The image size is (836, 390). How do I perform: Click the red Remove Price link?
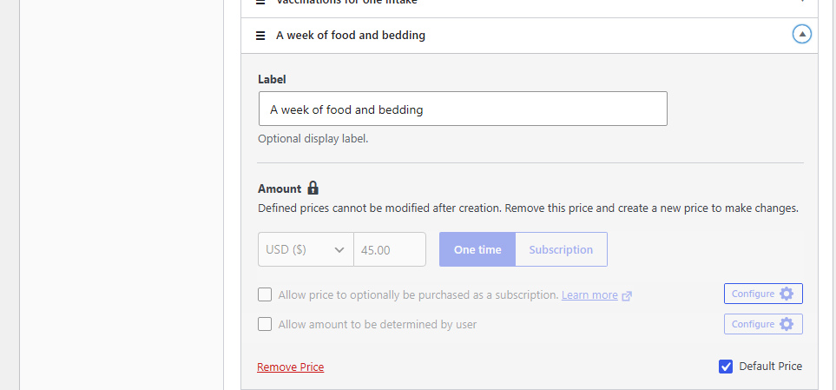(x=290, y=367)
